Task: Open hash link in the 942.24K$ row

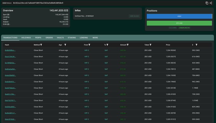Action: [x=10, y=82]
